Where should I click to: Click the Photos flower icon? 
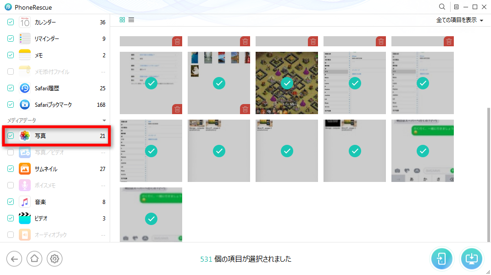point(25,136)
